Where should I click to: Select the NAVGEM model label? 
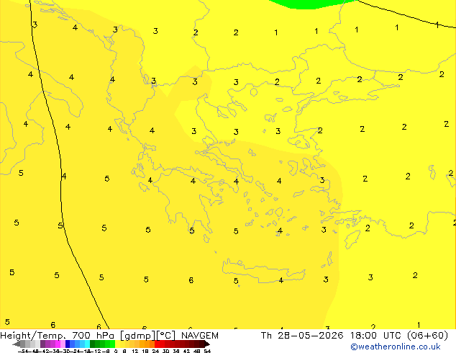click(200, 336)
